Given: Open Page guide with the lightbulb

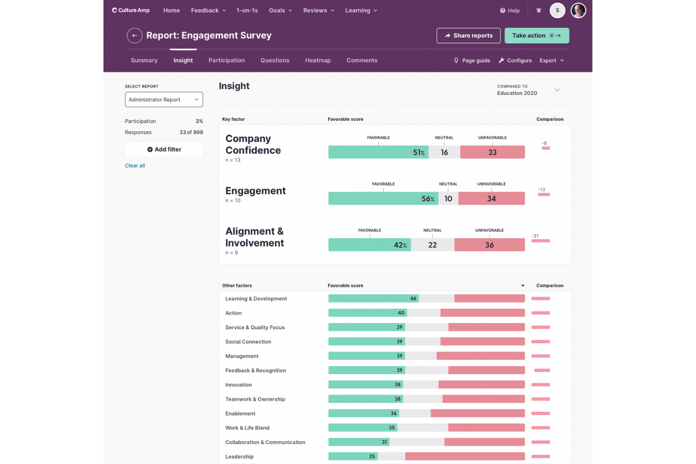Looking at the screenshot, I should [x=472, y=61].
